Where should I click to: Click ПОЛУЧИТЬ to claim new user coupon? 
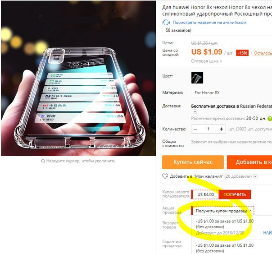click(235, 194)
